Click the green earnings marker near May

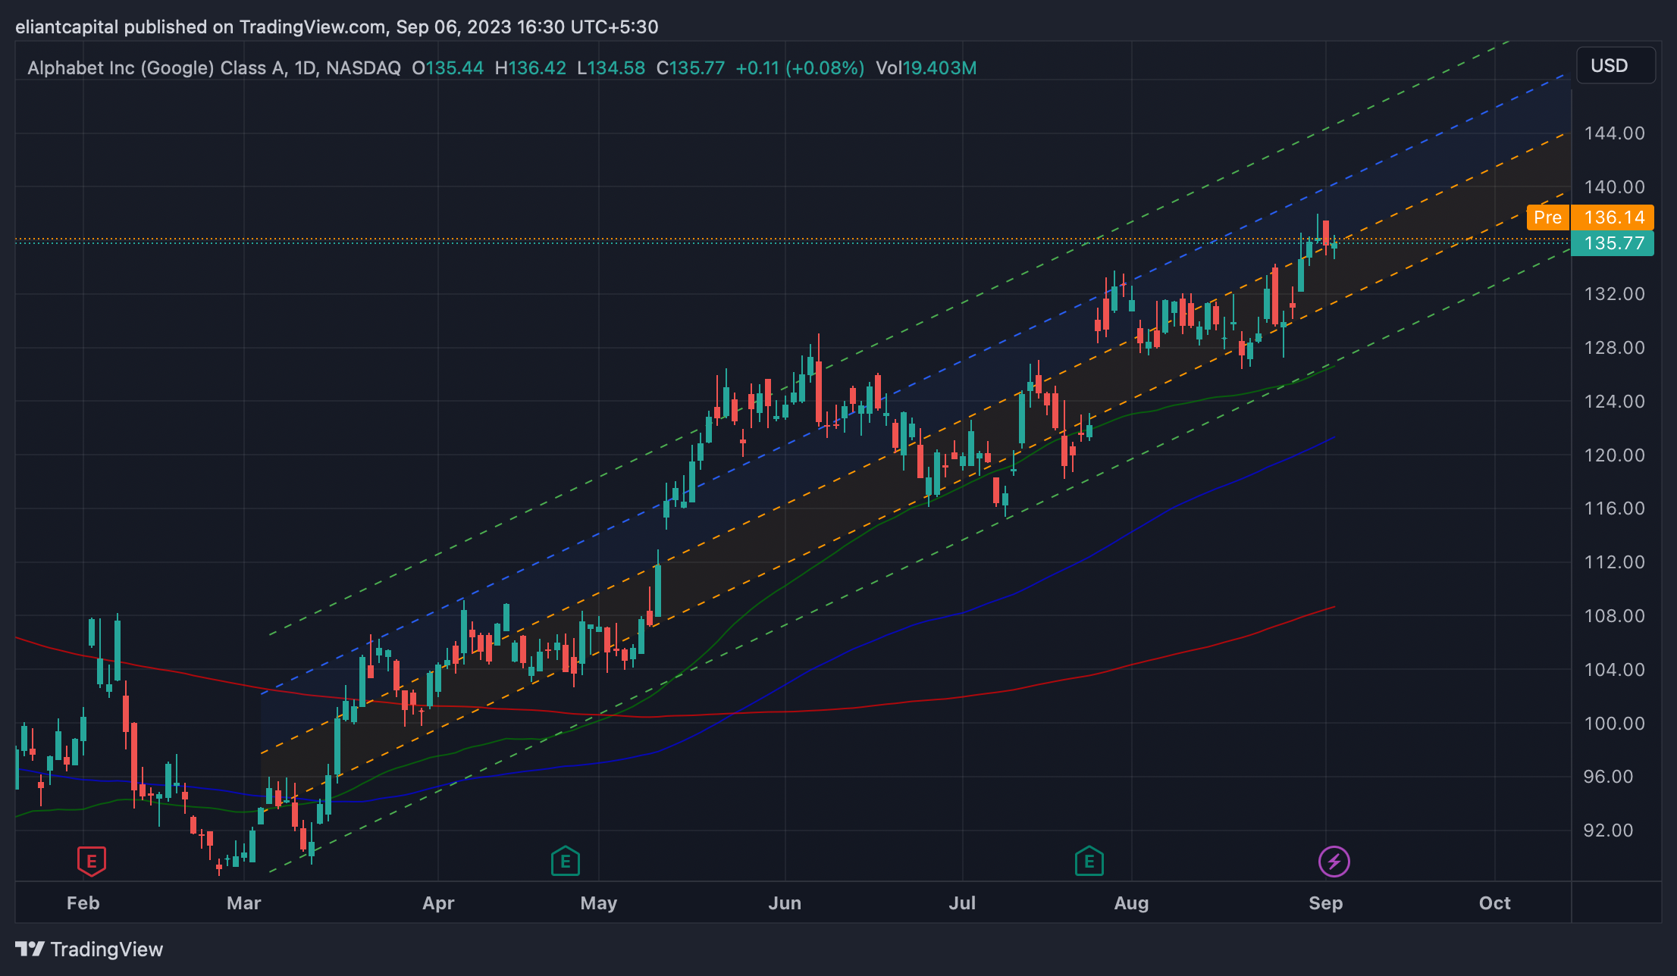(x=565, y=861)
